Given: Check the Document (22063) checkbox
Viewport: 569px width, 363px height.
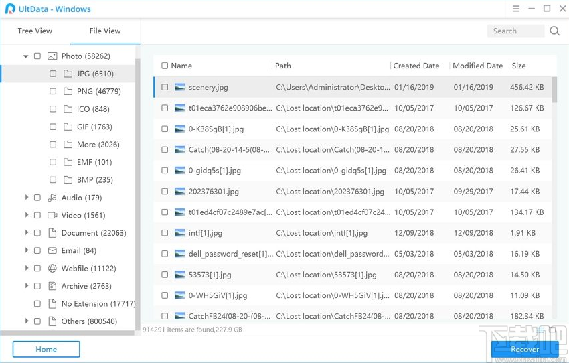Looking at the screenshot, I should 37,232.
